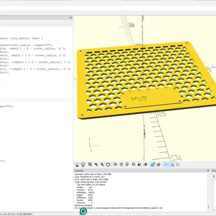Reset the view with the circular arrow icon
The image size is (216, 216).
coord(108,165)
